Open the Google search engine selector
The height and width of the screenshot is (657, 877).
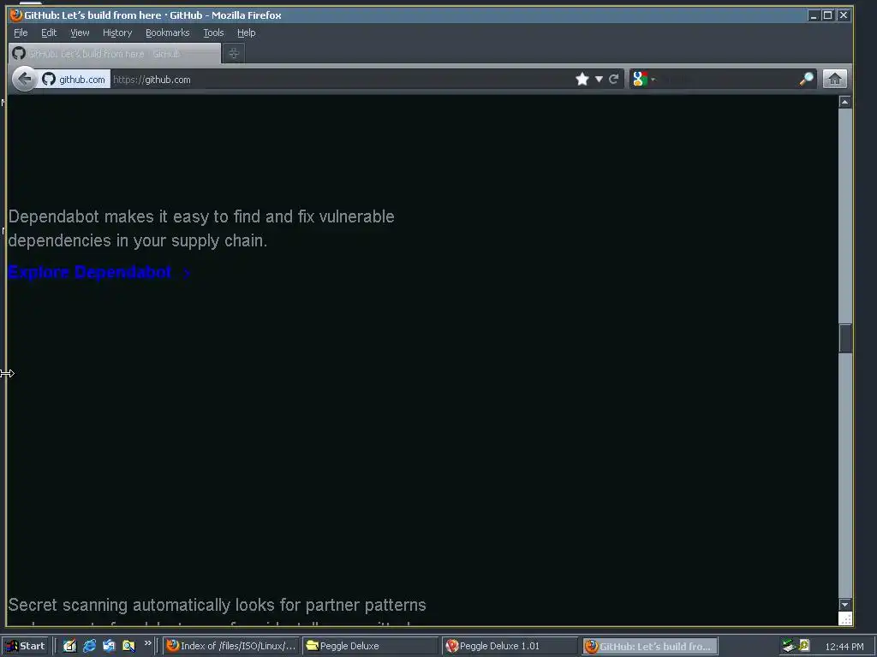644,80
